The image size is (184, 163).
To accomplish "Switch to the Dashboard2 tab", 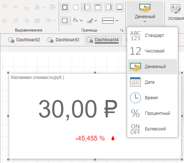I will tap(24, 40).
